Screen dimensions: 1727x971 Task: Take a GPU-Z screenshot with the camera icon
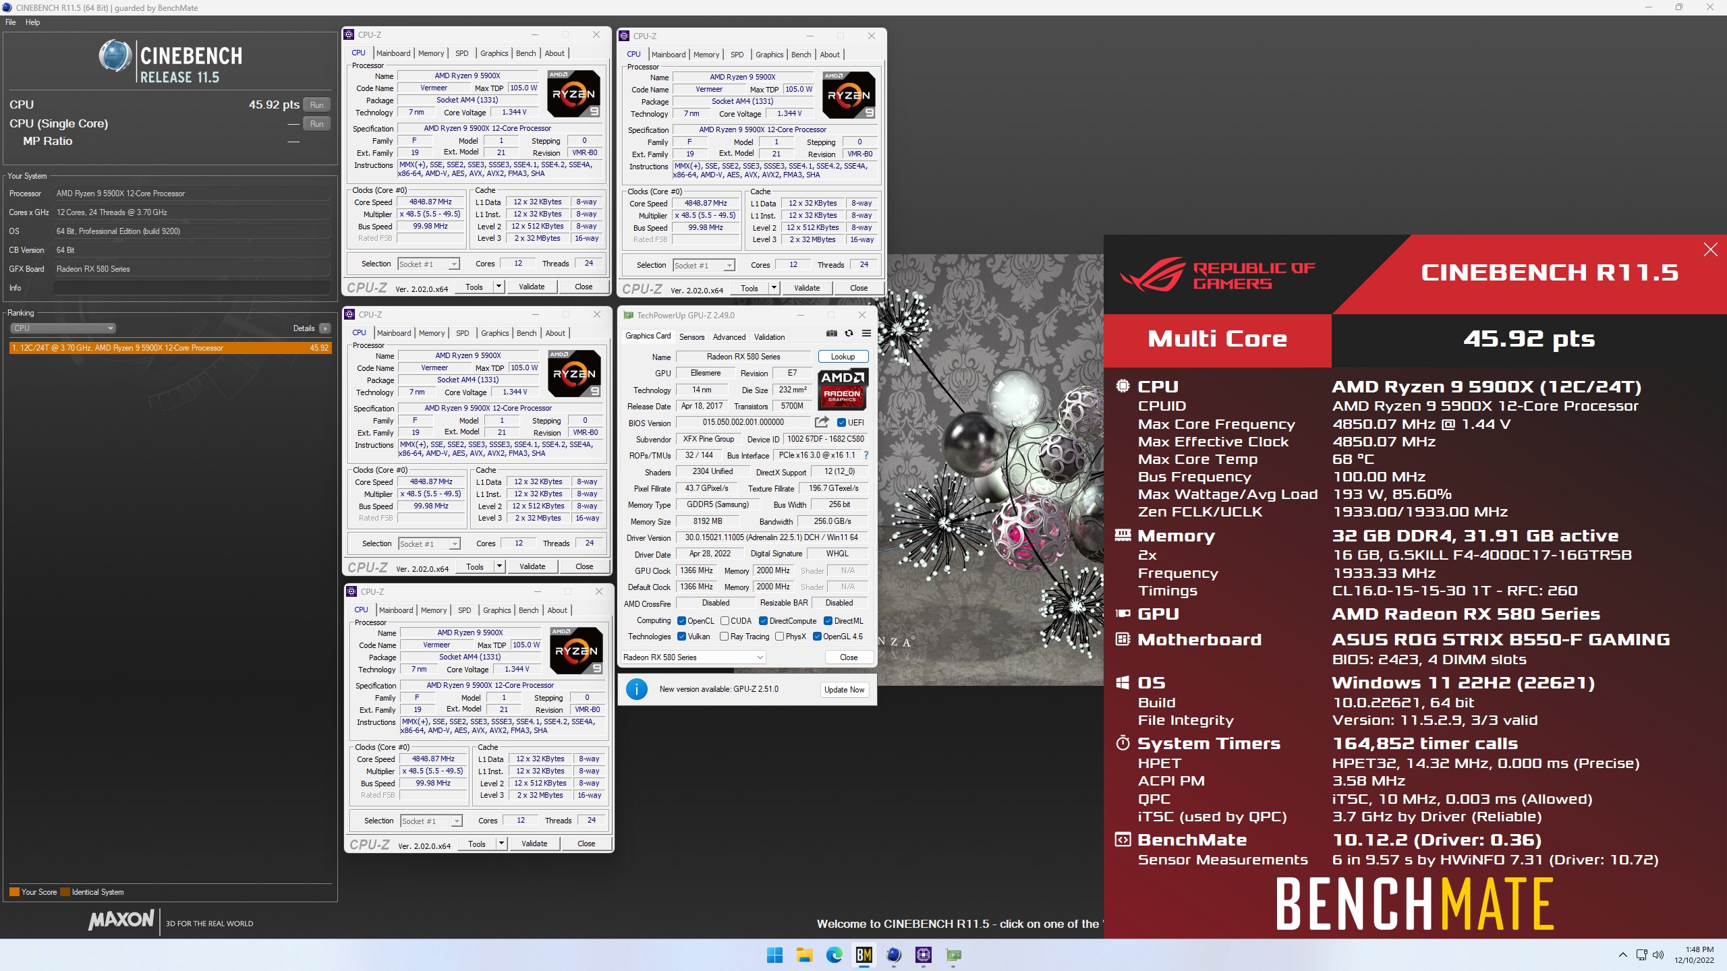[x=832, y=333]
